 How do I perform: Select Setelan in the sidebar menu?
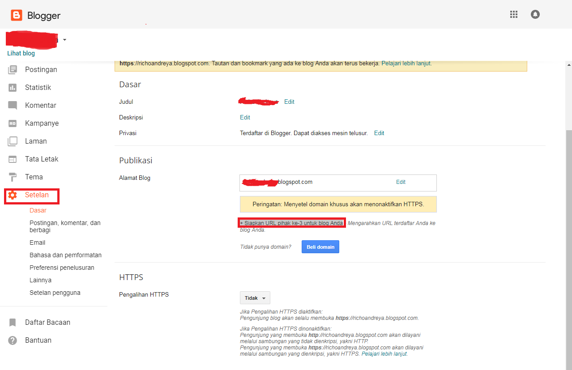(x=36, y=195)
